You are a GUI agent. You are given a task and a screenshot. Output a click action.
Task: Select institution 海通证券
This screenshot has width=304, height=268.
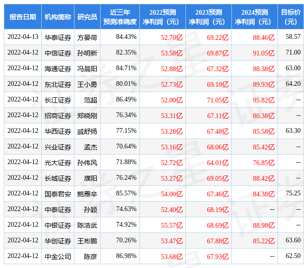[x=58, y=69]
